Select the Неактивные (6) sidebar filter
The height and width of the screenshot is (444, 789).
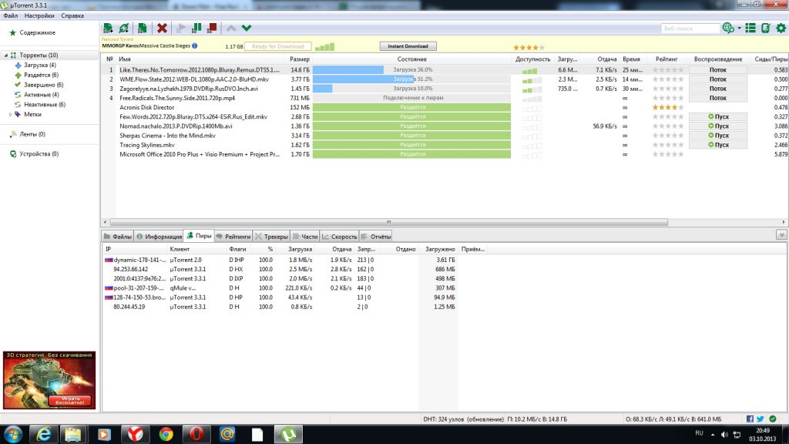pos(45,105)
